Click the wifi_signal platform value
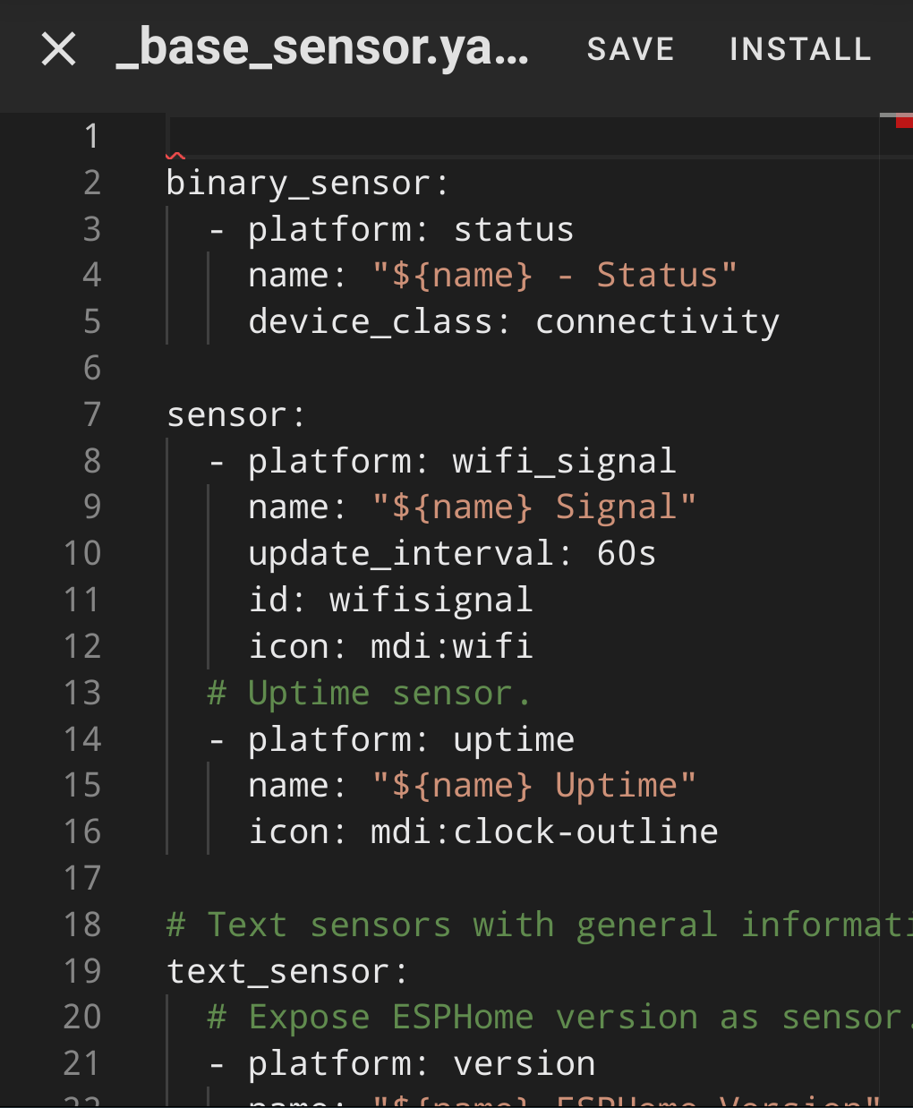913x1108 pixels. (564, 461)
